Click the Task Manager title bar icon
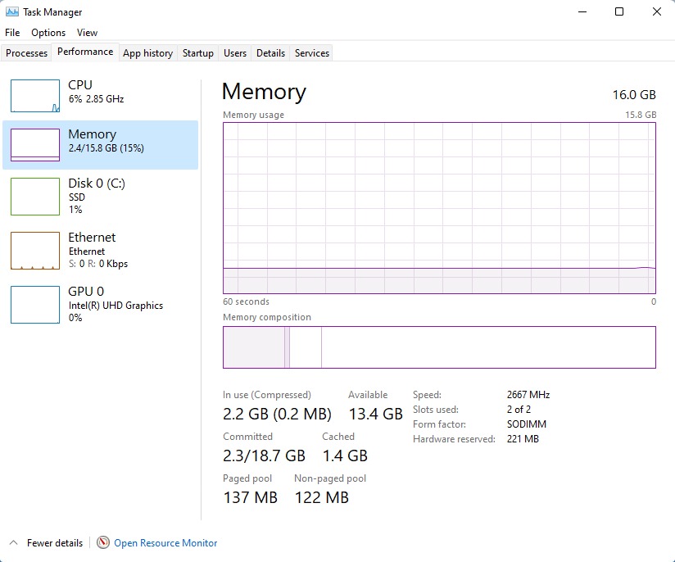This screenshot has height=562, width=675. (x=12, y=12)
